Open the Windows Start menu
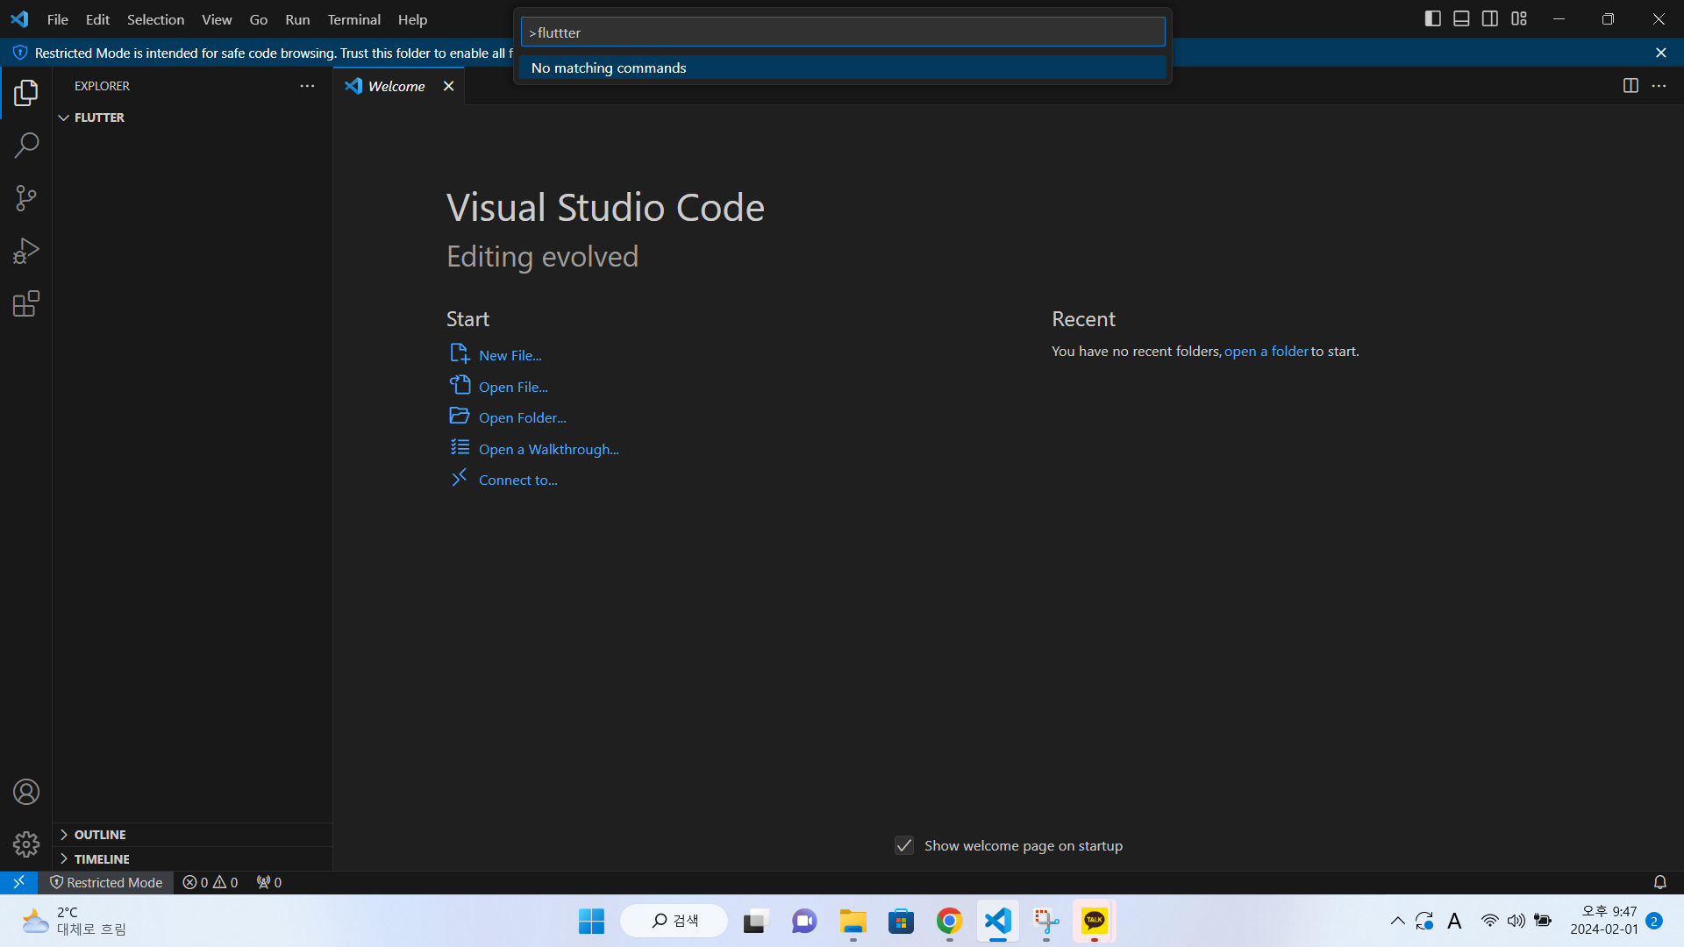1684x947 pixels. (x=591, y=921)
